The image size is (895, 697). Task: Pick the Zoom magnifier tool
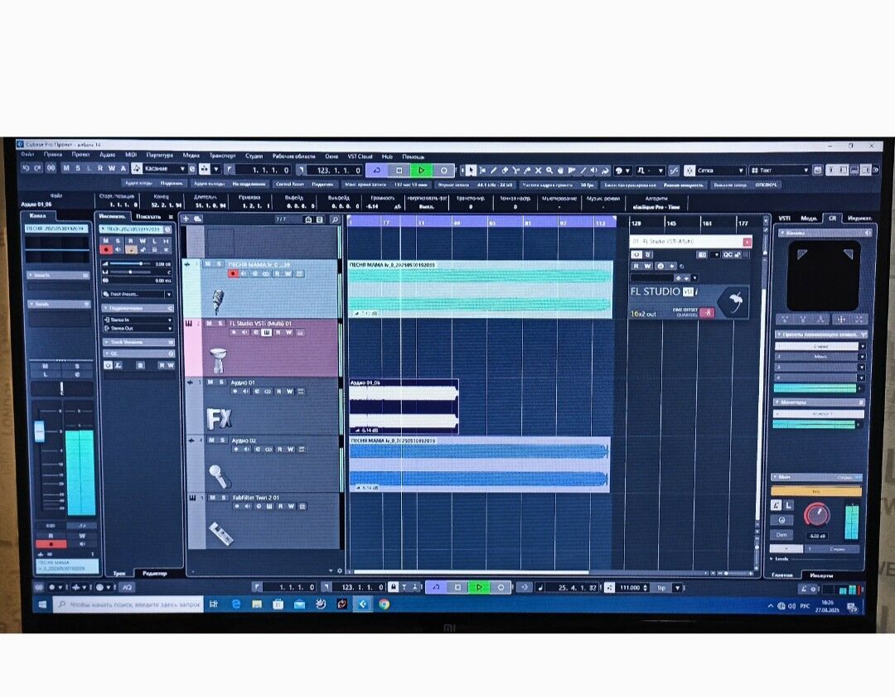pyautogui.click(x=549, y=171)
